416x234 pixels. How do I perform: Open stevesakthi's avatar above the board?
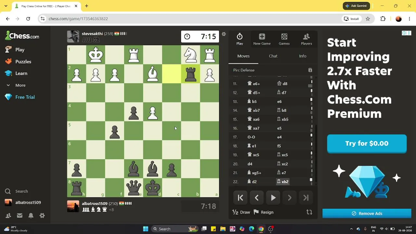tap(73, 36)
